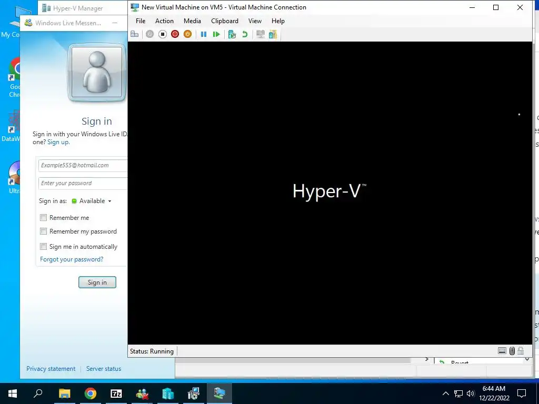The height and width of the screenshot is (404, 539).
Task: Click the volume speaker tray icon
Action: click(x=471, y=393)
